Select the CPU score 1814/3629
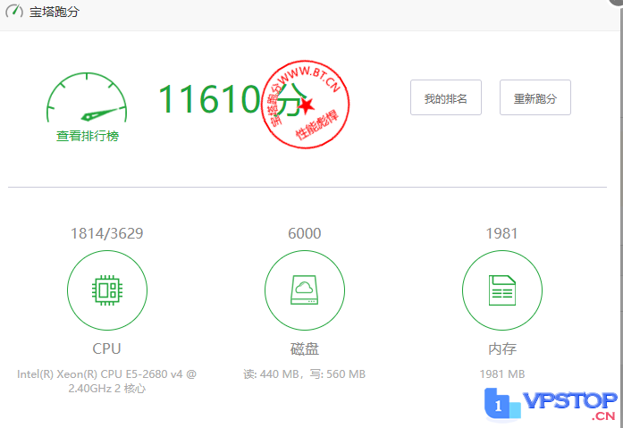The height and width of the screenshot is (428, 623). click(x=107, y=233)
